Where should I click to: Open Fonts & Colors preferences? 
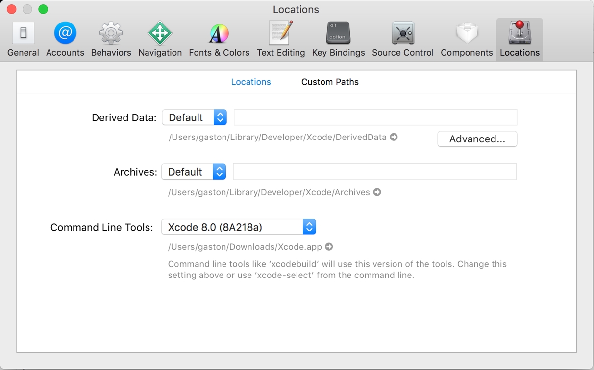tap(219, 40)
